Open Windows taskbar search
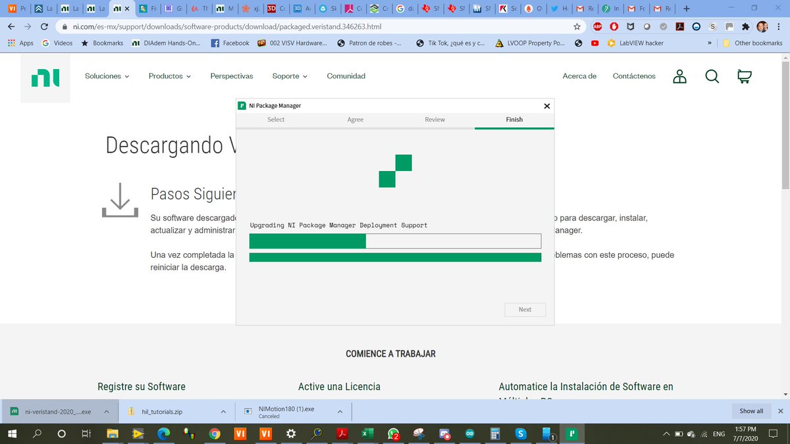 coord(37,434)
